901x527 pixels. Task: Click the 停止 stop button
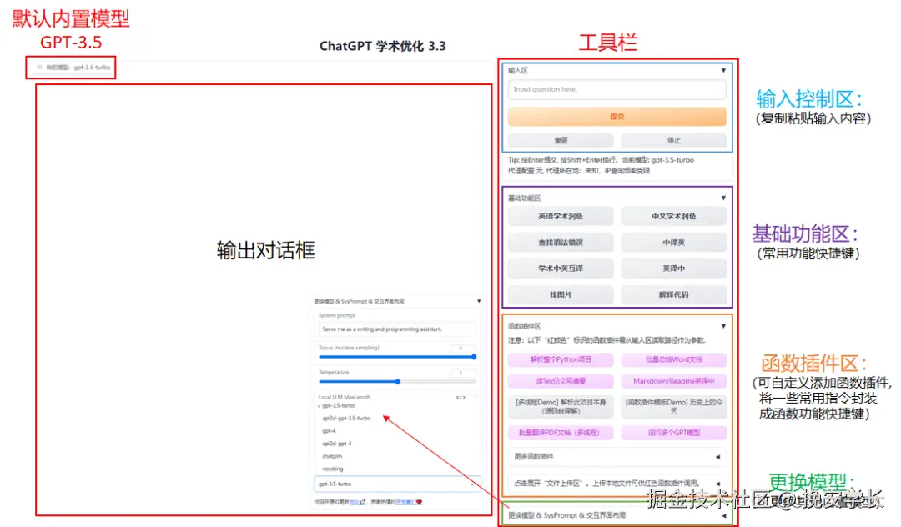point(673,140)
